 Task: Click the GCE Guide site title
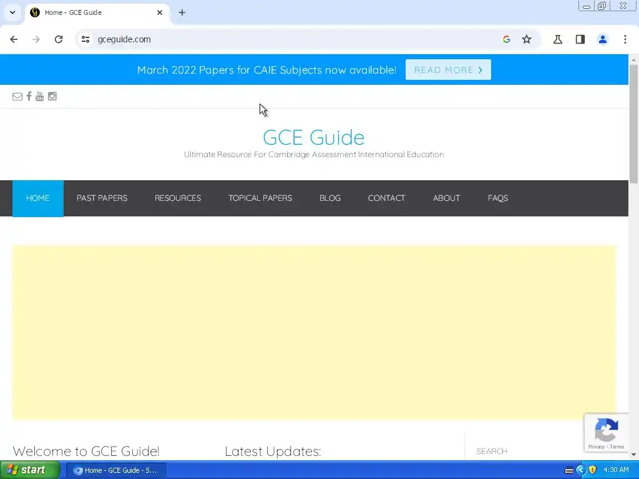pyautogui.click(x=314, y=137)
